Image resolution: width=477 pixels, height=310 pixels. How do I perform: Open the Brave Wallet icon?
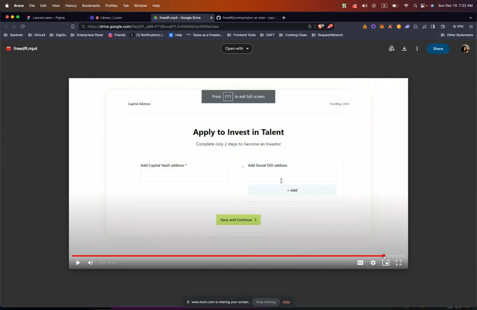coord(443,26)
